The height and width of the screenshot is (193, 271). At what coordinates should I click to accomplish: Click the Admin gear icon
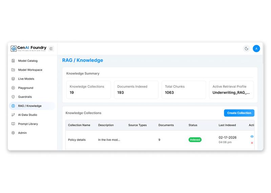tap(13, 133)
